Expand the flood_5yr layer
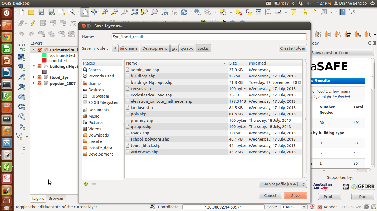This screenshot has width=377, height=211. (x=34, y=77)
